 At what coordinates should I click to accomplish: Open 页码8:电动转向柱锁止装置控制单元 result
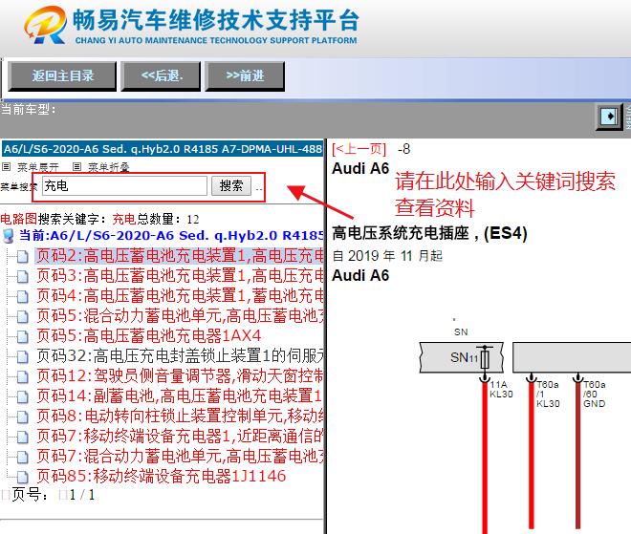180,417
